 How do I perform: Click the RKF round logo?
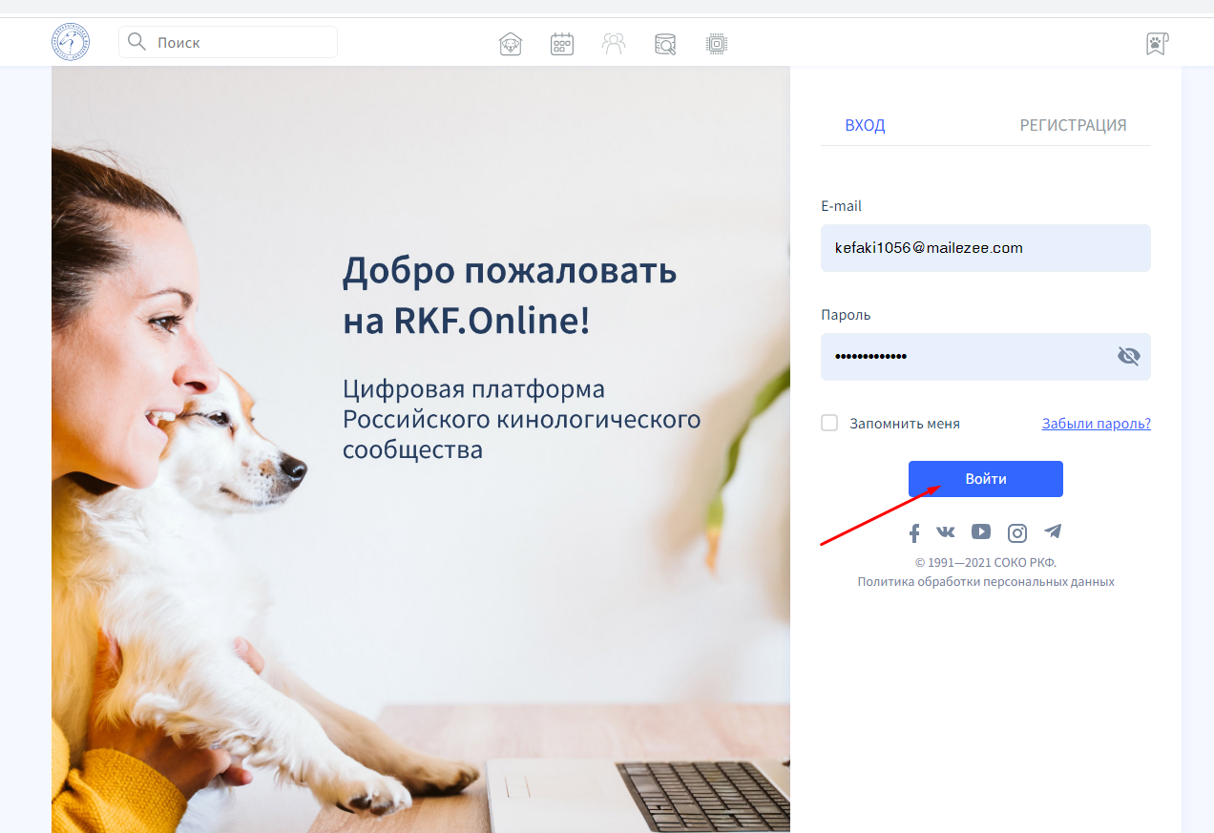point(70,43)
